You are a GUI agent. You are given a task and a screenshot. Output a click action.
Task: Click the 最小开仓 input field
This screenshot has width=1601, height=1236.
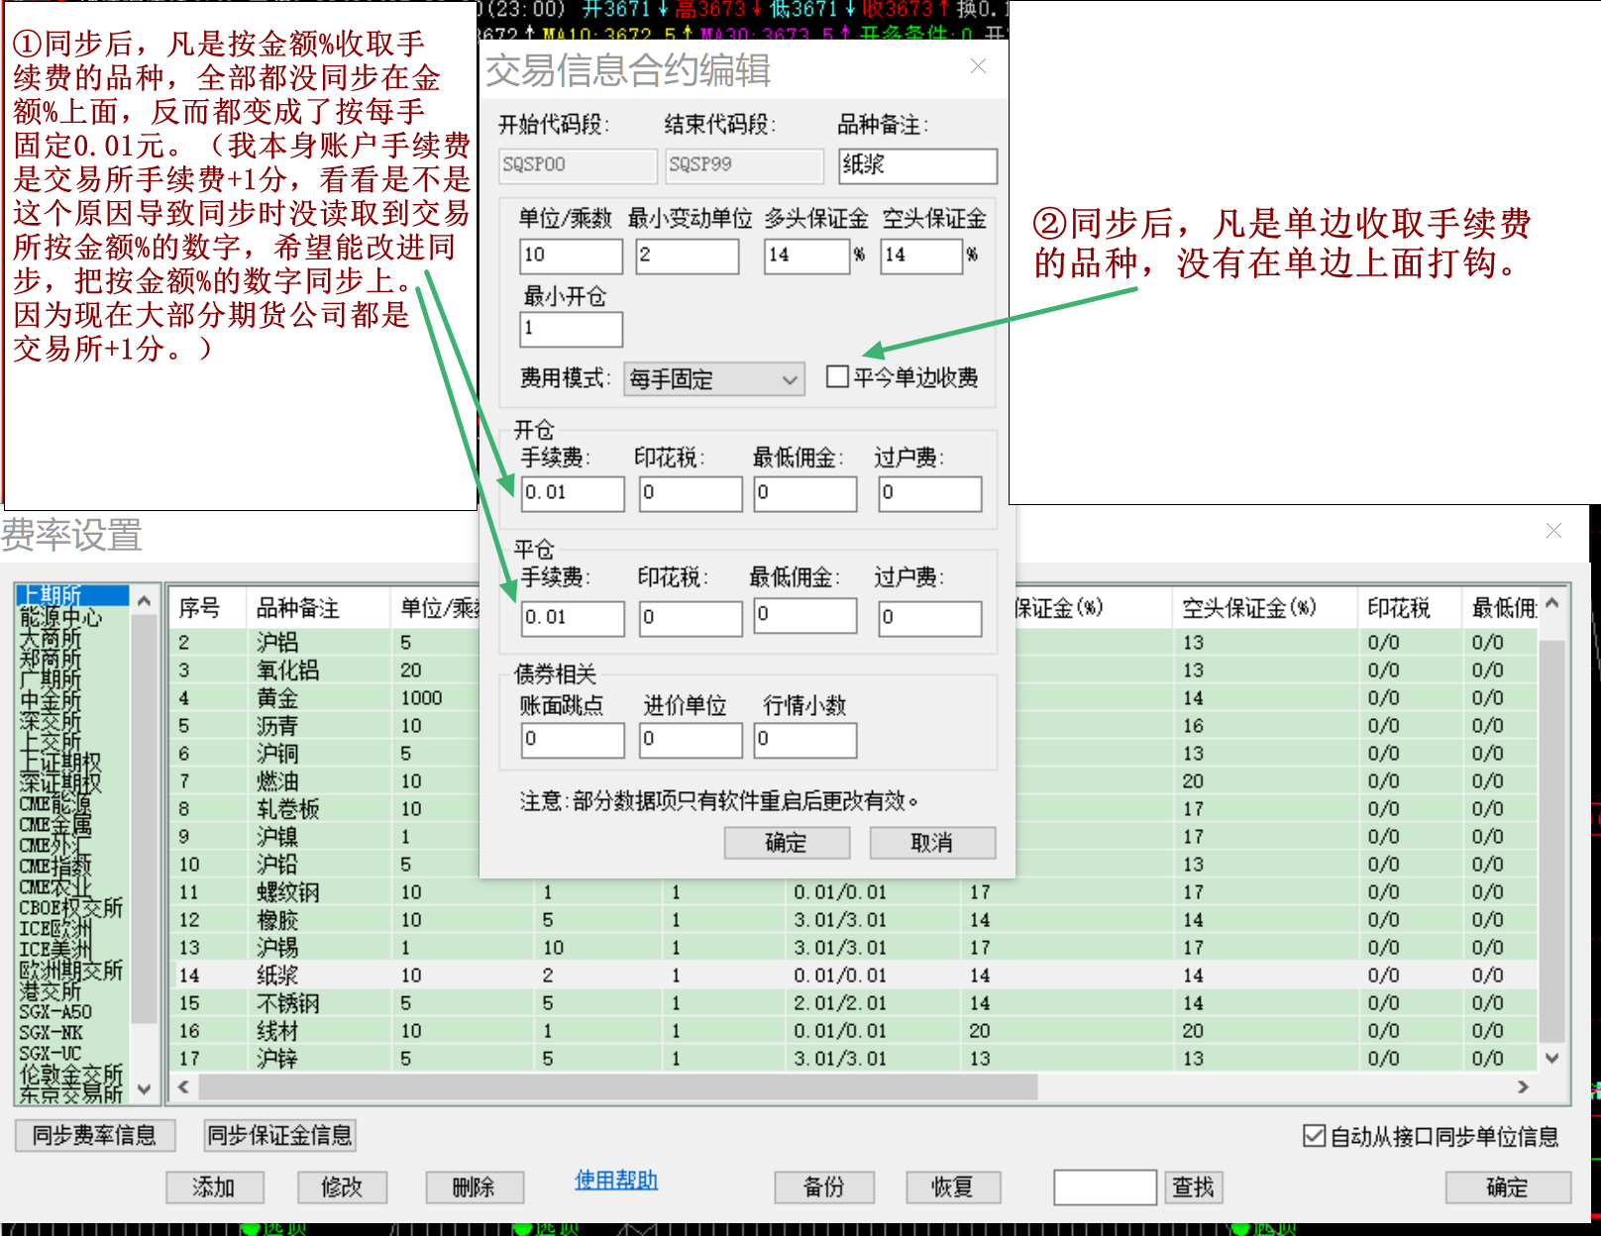[571, 329]
